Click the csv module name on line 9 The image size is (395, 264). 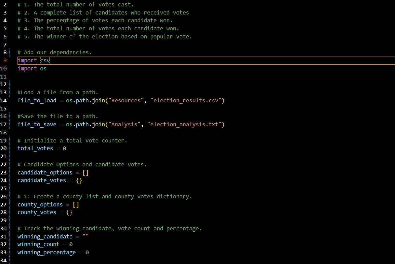tap(45, 60)
